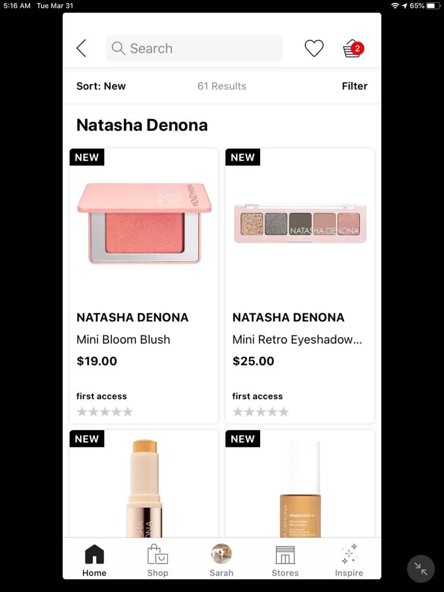444x592 pixels.
Task: Open the Sort: New dropdown
Action: (x=101, y=86)
